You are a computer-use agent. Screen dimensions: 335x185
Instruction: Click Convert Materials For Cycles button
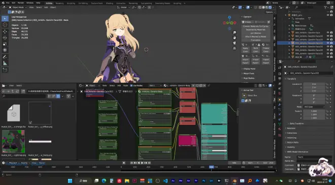[255, 26]
